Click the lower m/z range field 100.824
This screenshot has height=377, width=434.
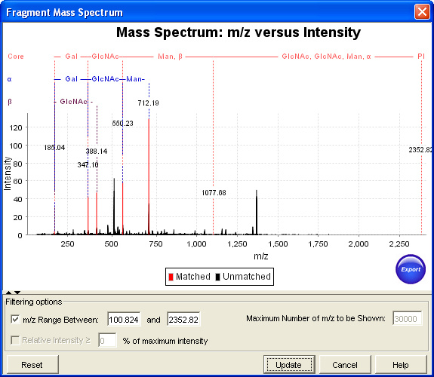pos(124,320)
